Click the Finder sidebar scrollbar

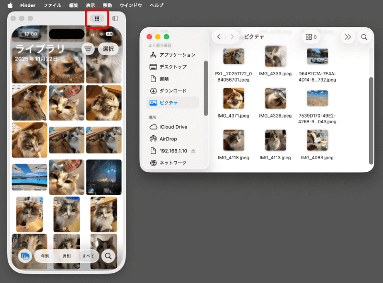point(206,88)
